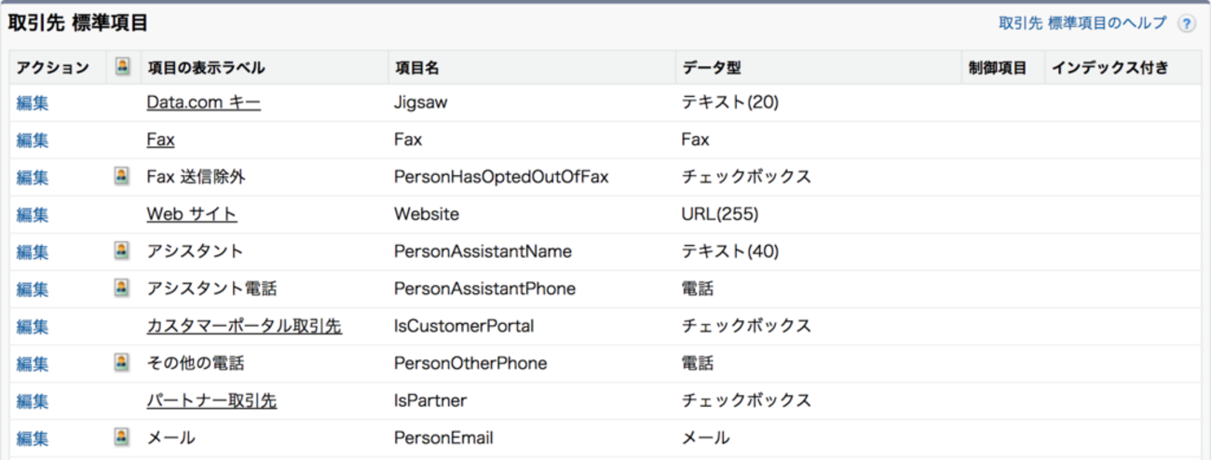Click 編集 for the PersonEmail row

(33, 438)
